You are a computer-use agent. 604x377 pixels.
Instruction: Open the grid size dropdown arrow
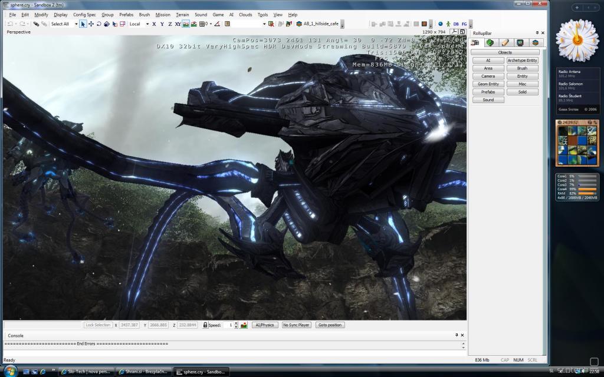point(211,24)
